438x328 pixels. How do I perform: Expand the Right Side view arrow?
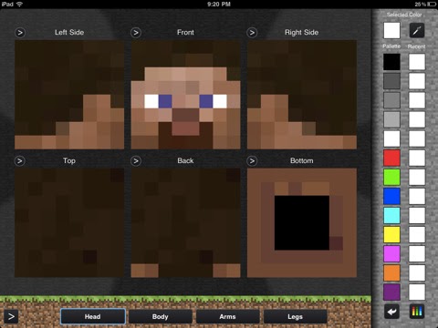click(x=252, y=33)
